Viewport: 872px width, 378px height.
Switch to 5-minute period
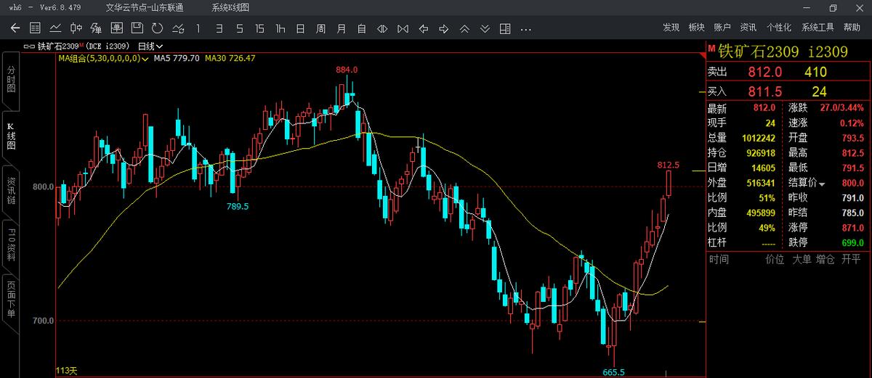tap(239, 28)
